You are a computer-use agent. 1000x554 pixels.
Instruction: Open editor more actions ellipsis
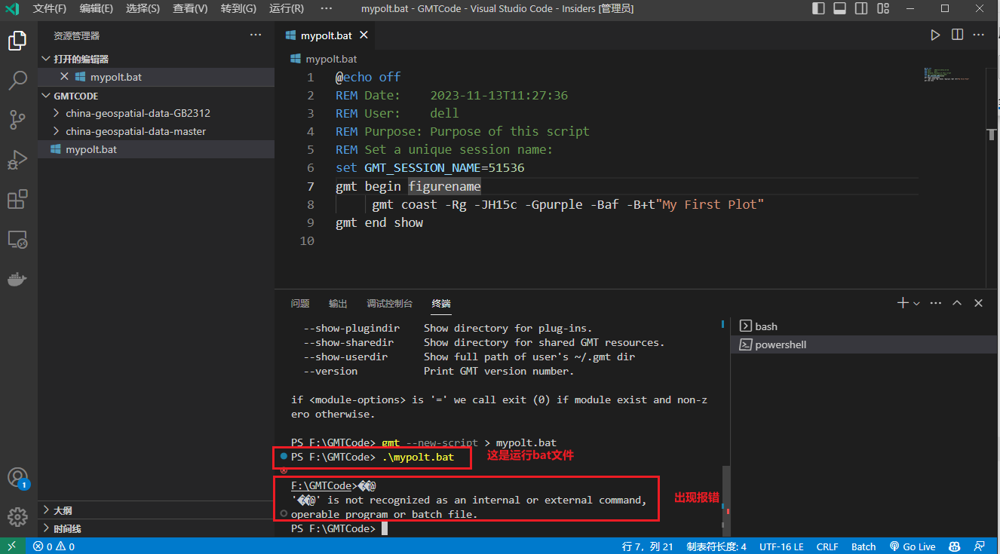[x=980, y=35]
